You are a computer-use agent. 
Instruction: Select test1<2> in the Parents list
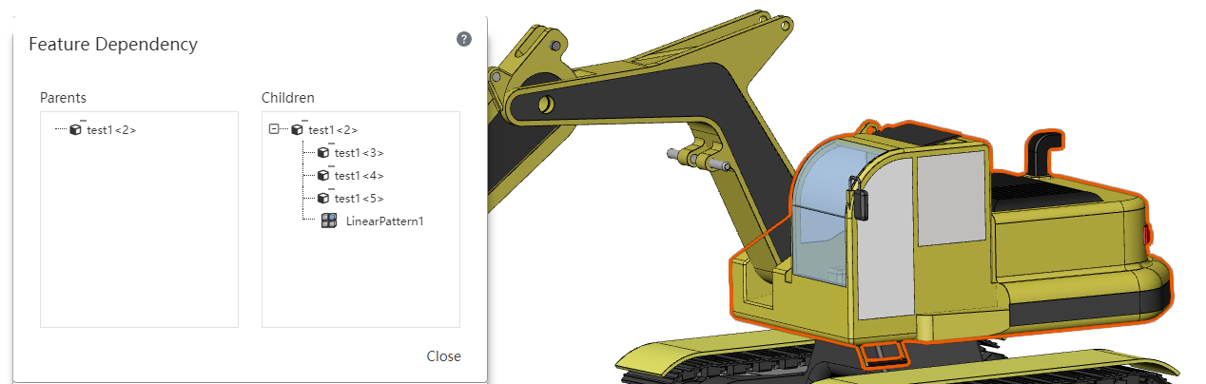[111, 130]
